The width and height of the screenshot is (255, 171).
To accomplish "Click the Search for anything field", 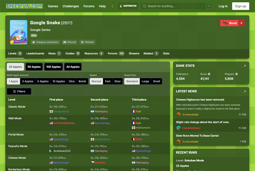I will [176, 6].
